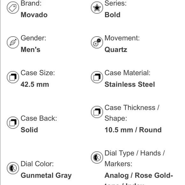Select the Bold series value

point(113,15)
